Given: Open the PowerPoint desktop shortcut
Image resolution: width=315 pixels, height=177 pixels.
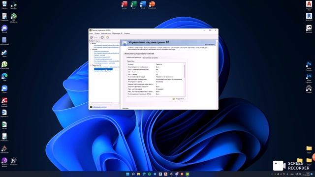Looking at the screenshot, I should 152,5.
